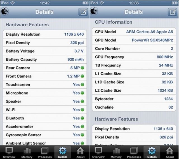Image resolution: width=179 pixels, height=159 pixels.
Task: Select the Core Number row
Action: pos(134,49)
